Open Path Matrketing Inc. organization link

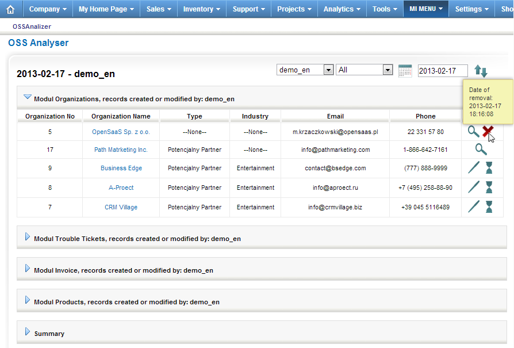point(121,150)
